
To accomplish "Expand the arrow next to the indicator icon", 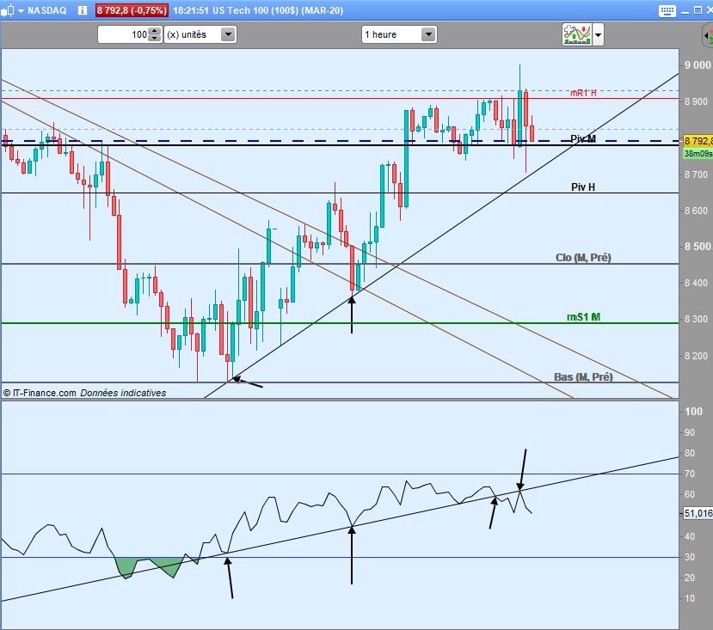I will pyautogui.click(x=598, y=34).
